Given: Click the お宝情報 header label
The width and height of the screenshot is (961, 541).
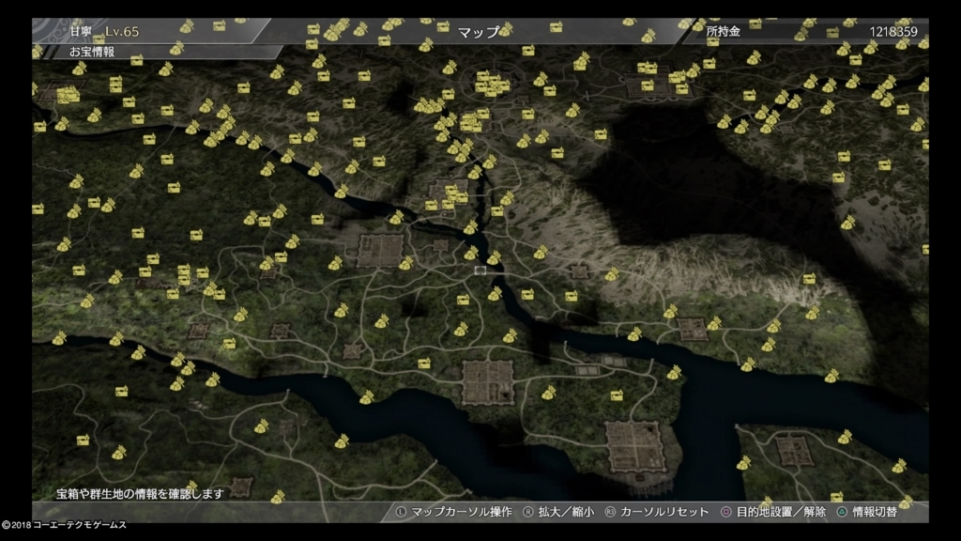Looking at the screenshot, I should [92, 52].
